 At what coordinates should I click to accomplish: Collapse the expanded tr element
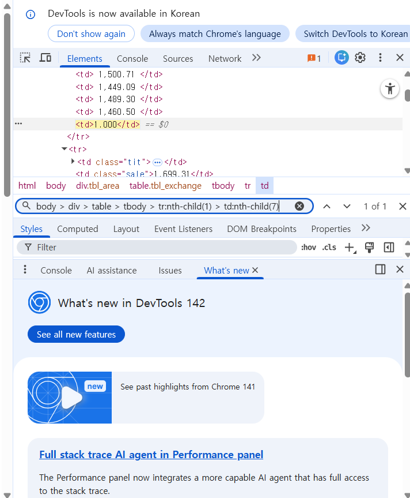point(64,149)
